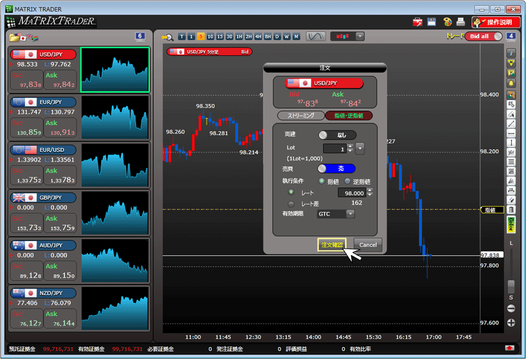
Task: Open the AUD/JPY mini chart thumbnail
Action: point(115,260)
